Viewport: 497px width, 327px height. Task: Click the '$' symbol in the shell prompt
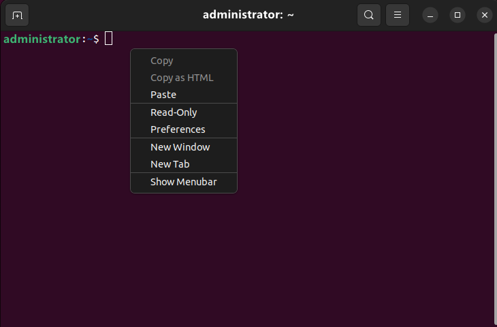click(96, 40)
